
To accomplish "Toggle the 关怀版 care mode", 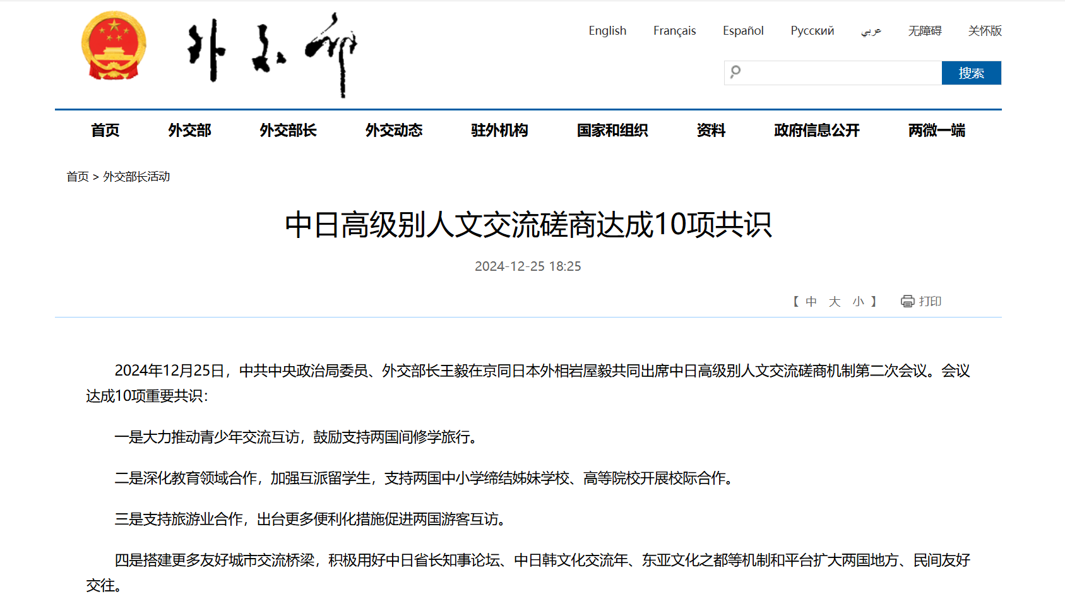I will pyautogui.click(x=985, y=30).
